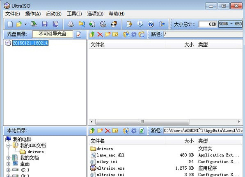Click New Folder icon in disc toolbar
This screenshot has width=245, height=177.
108,34
